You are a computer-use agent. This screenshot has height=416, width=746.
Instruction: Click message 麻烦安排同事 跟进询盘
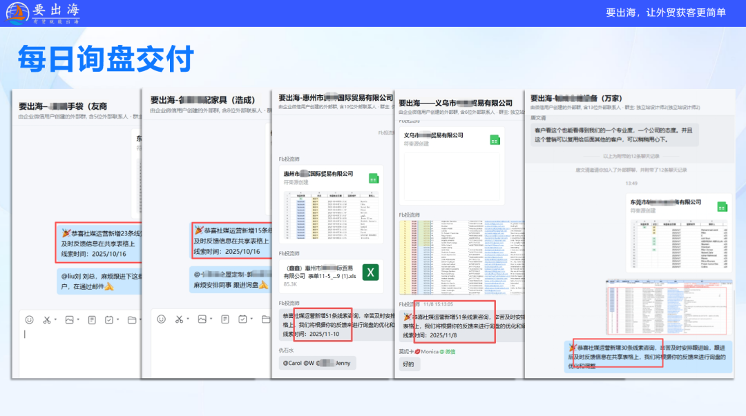(230, 280)
